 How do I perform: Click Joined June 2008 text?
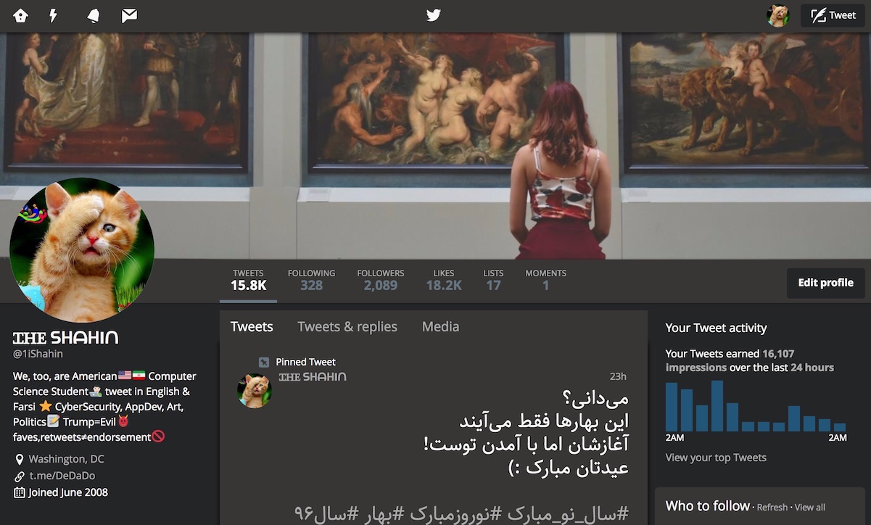[x=68, y=492]
